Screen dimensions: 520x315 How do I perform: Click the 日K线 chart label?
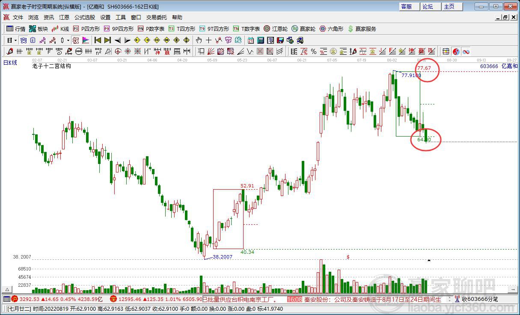[11, 63]
